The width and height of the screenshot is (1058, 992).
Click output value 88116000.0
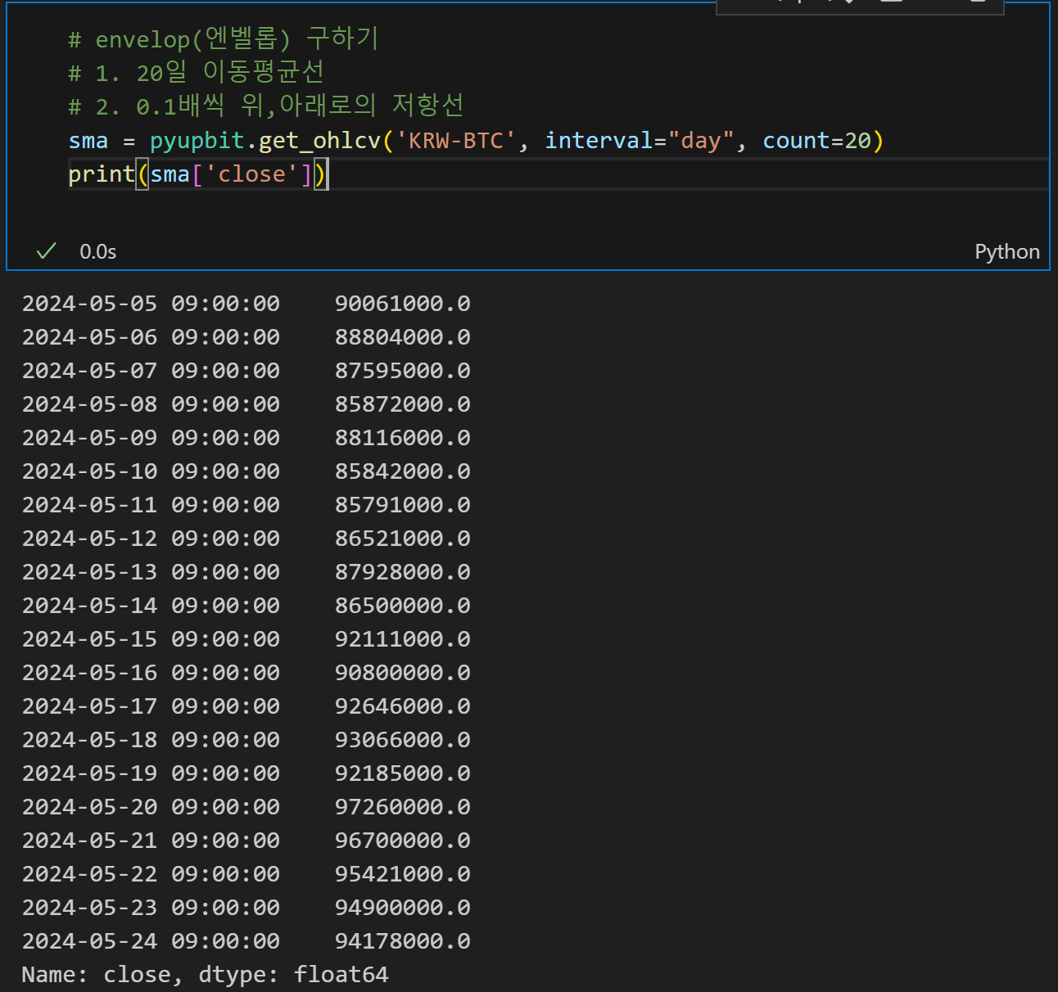(x=403, y=438)
